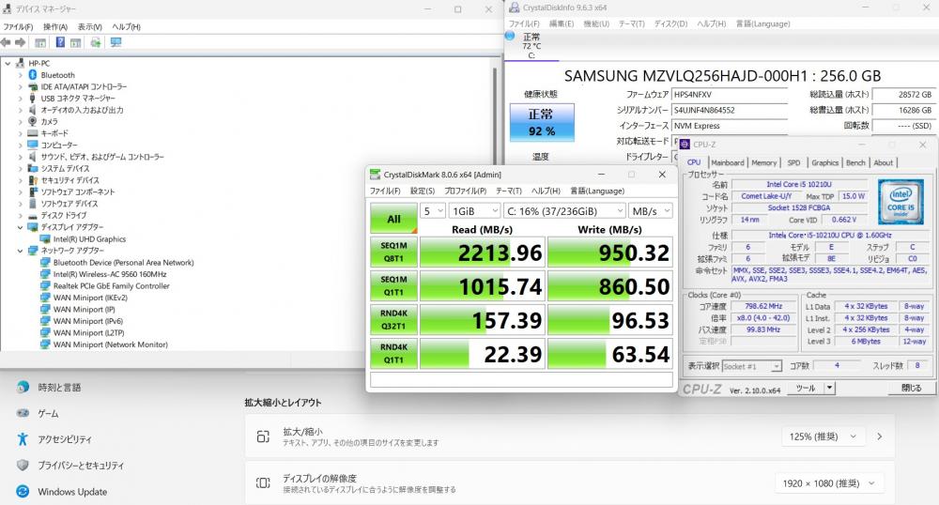Switch to the Memory tab in CPU-Z
This screenshot has height=505, width=939.
764,162
